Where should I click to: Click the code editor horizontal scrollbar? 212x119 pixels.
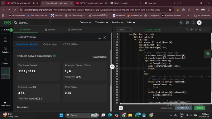pyautogui.click(x=165, y=104)
